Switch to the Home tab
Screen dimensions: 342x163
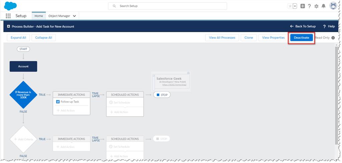[39, 16]
